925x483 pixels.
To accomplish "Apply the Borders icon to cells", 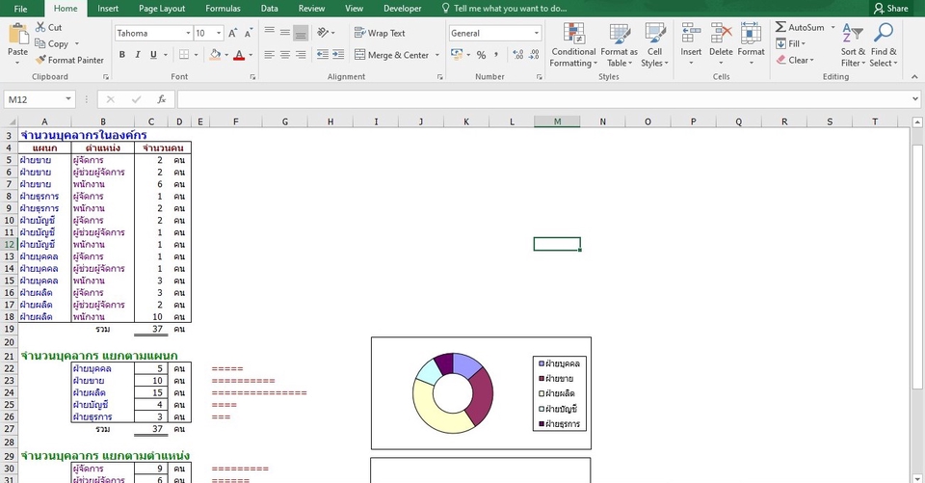I will [x=184, y=55].
